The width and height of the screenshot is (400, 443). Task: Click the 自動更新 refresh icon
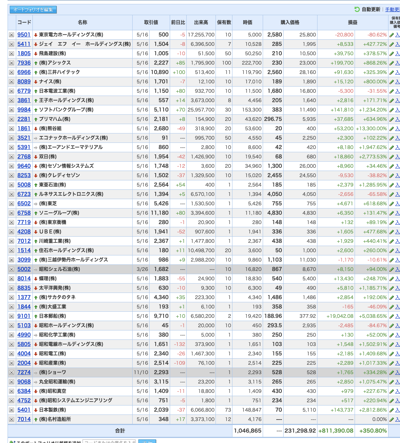coord(357,9)
